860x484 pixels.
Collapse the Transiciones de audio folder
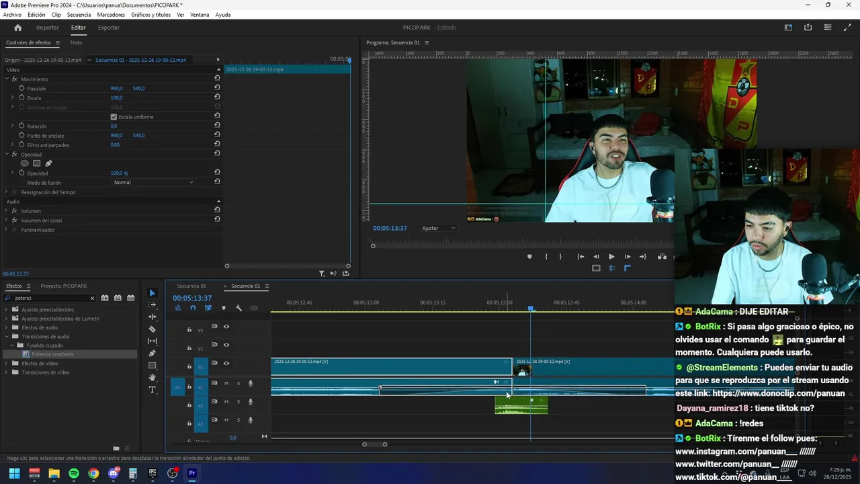coord(7,336)
